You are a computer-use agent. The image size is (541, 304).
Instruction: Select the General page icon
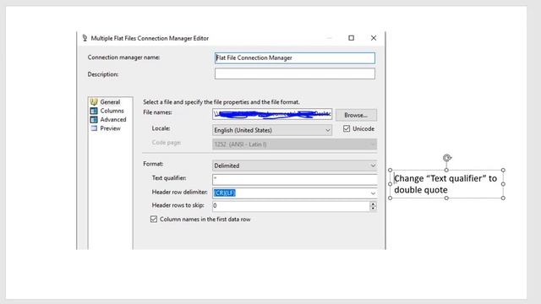tap(94, 101)
